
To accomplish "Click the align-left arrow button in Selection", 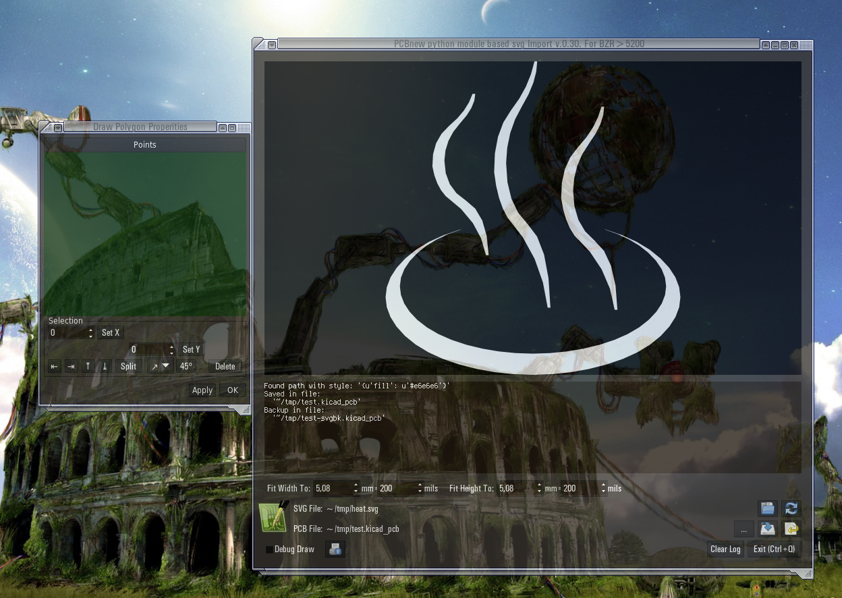I will click(55, 367).
